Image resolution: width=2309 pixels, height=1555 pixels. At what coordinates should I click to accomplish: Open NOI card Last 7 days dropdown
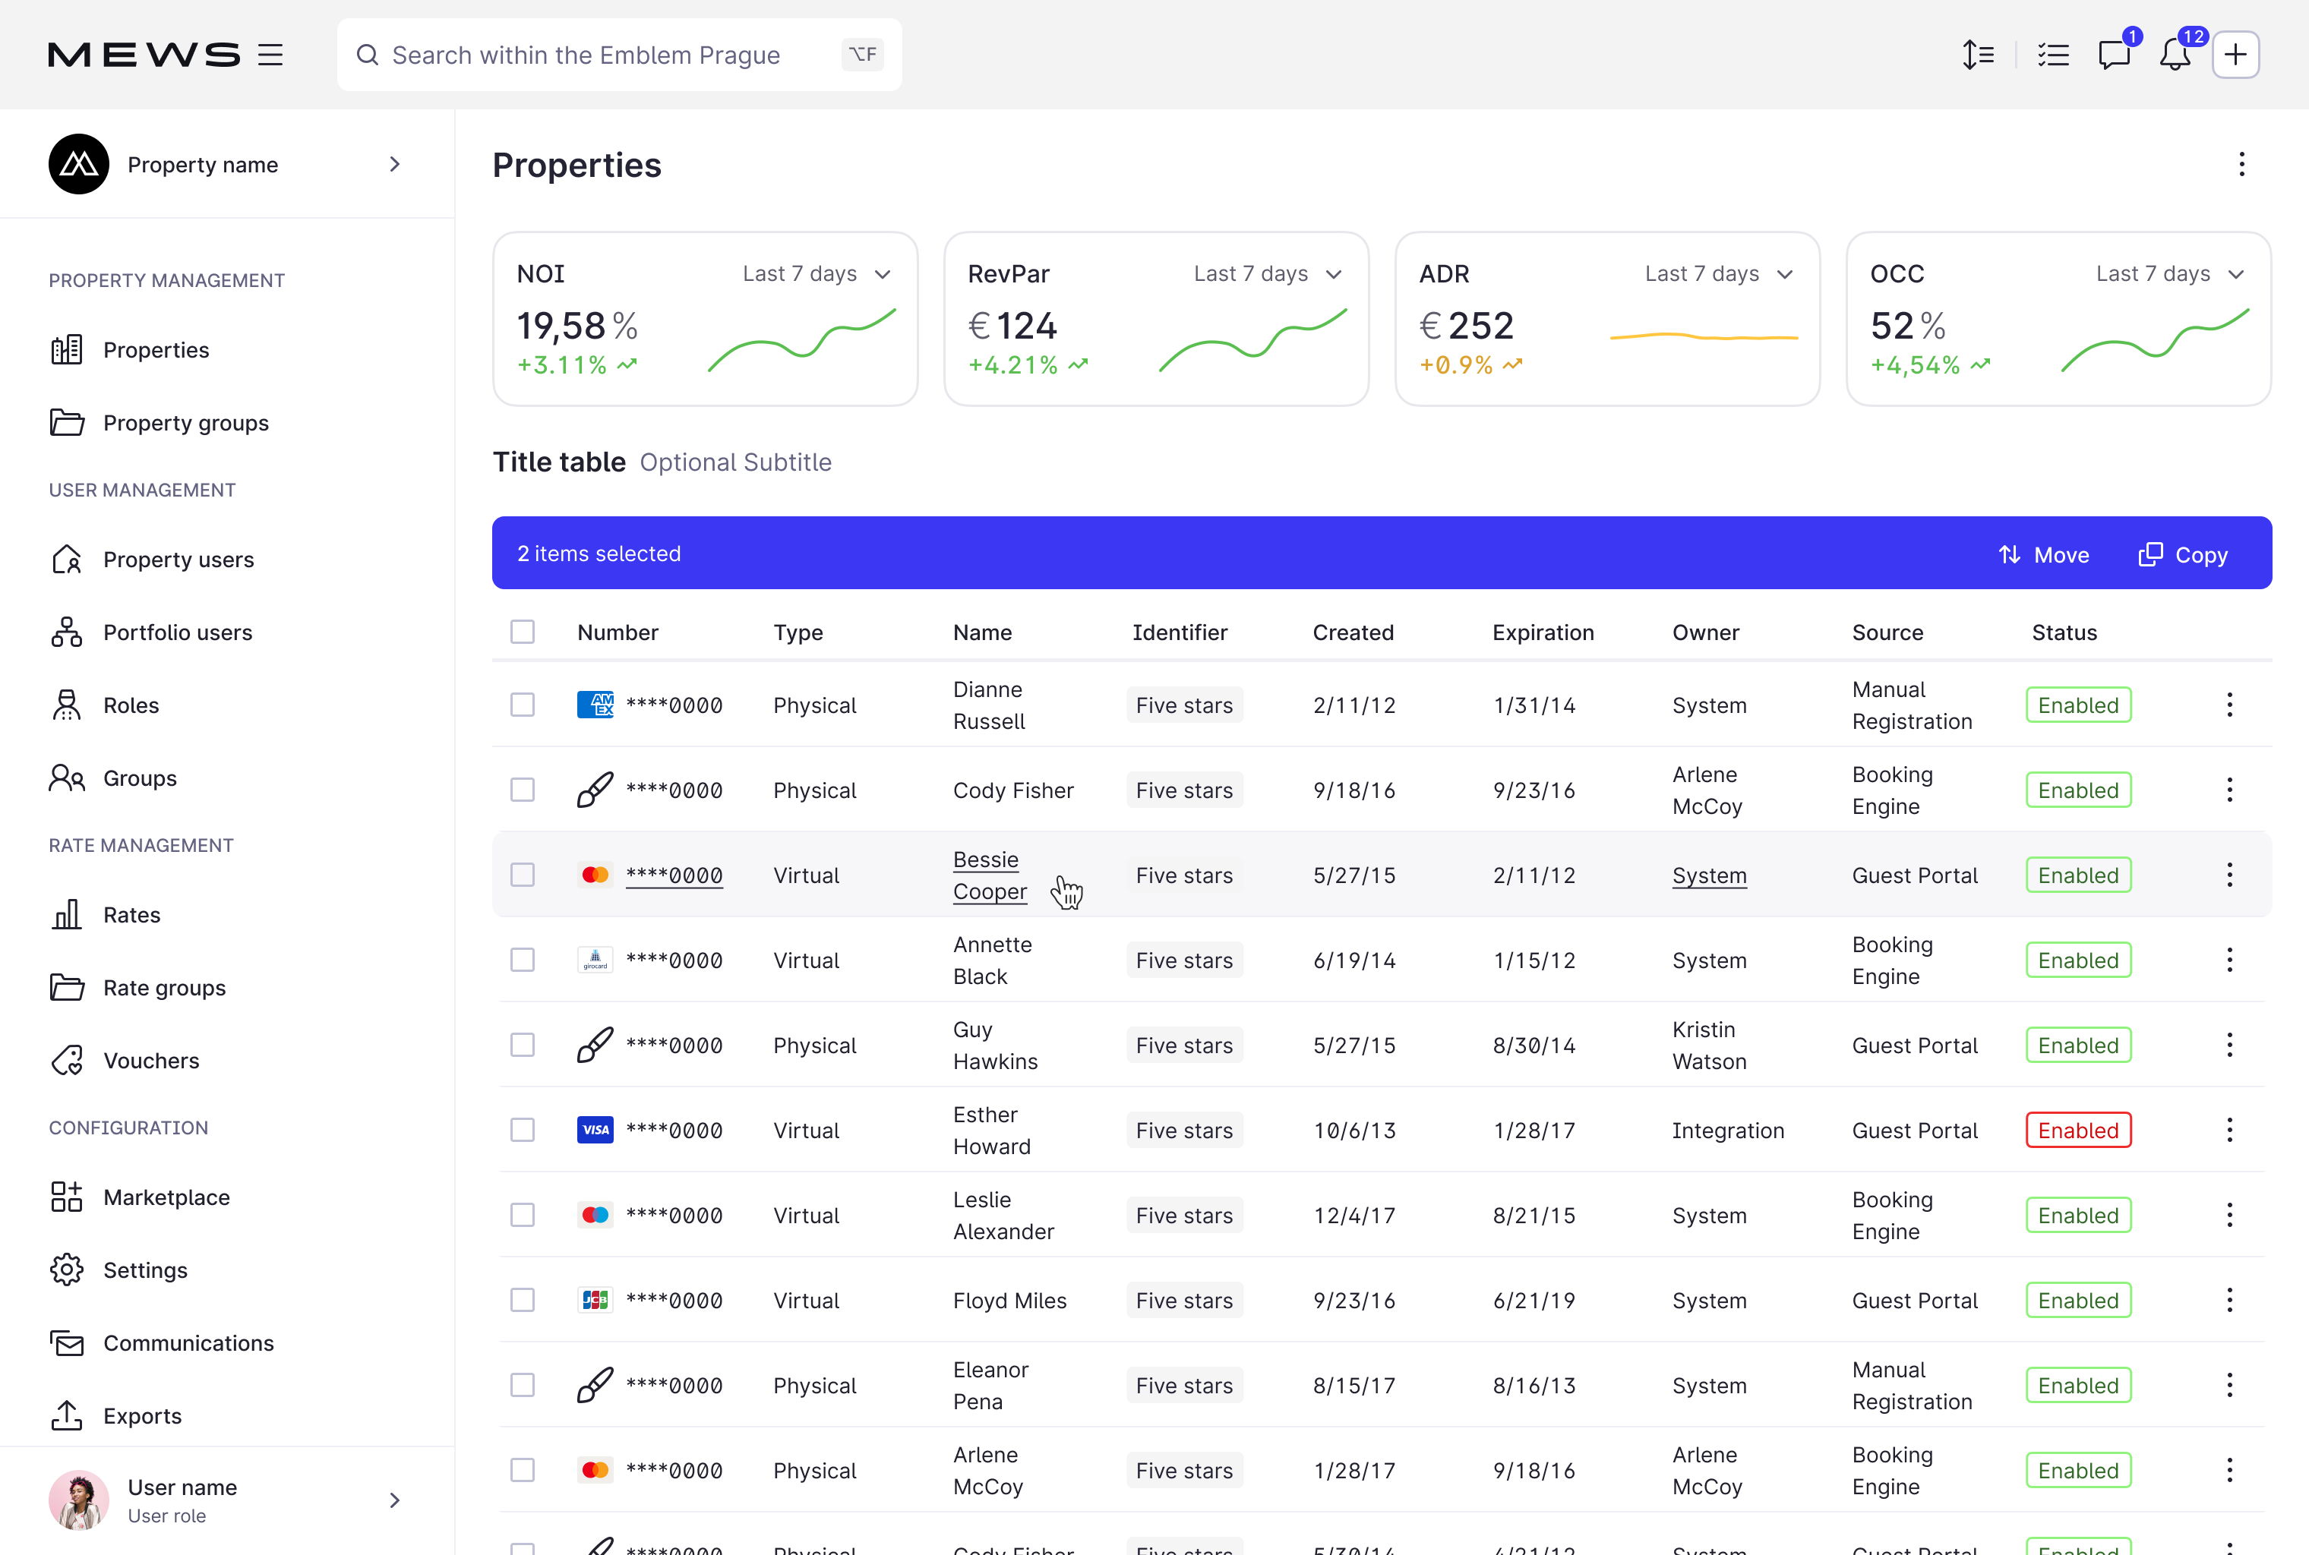[x=817, y=273]
